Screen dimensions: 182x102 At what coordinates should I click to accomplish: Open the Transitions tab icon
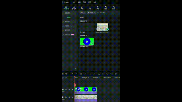tap(98, 8)
